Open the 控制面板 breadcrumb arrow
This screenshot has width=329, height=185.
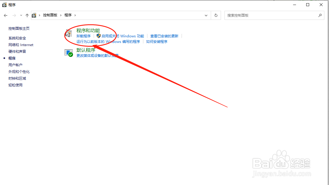tap(61, 15)
